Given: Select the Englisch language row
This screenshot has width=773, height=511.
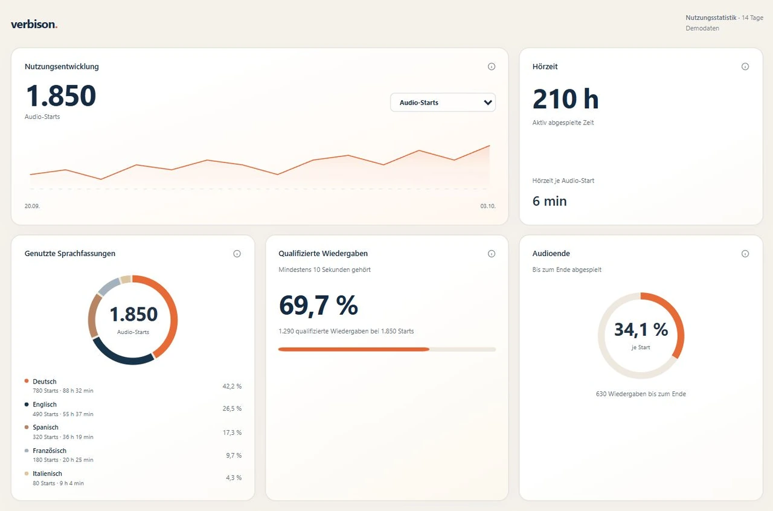Looking at the screenshot, I should click(133, 409).
